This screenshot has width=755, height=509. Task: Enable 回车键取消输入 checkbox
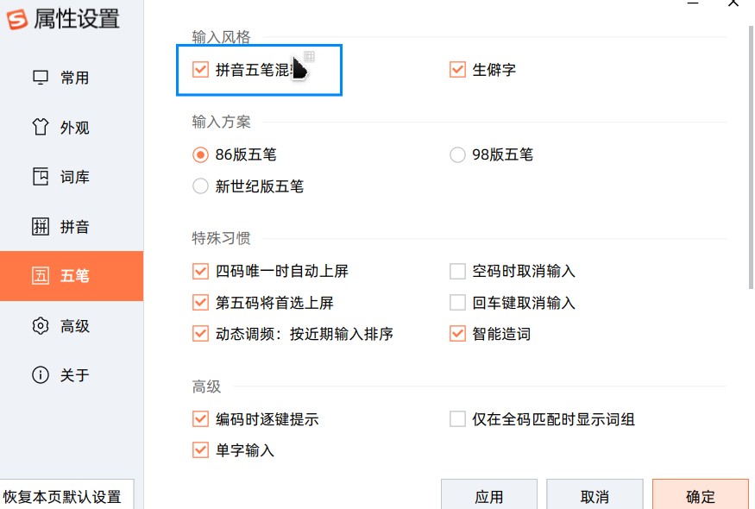click(x=458, y=303)
